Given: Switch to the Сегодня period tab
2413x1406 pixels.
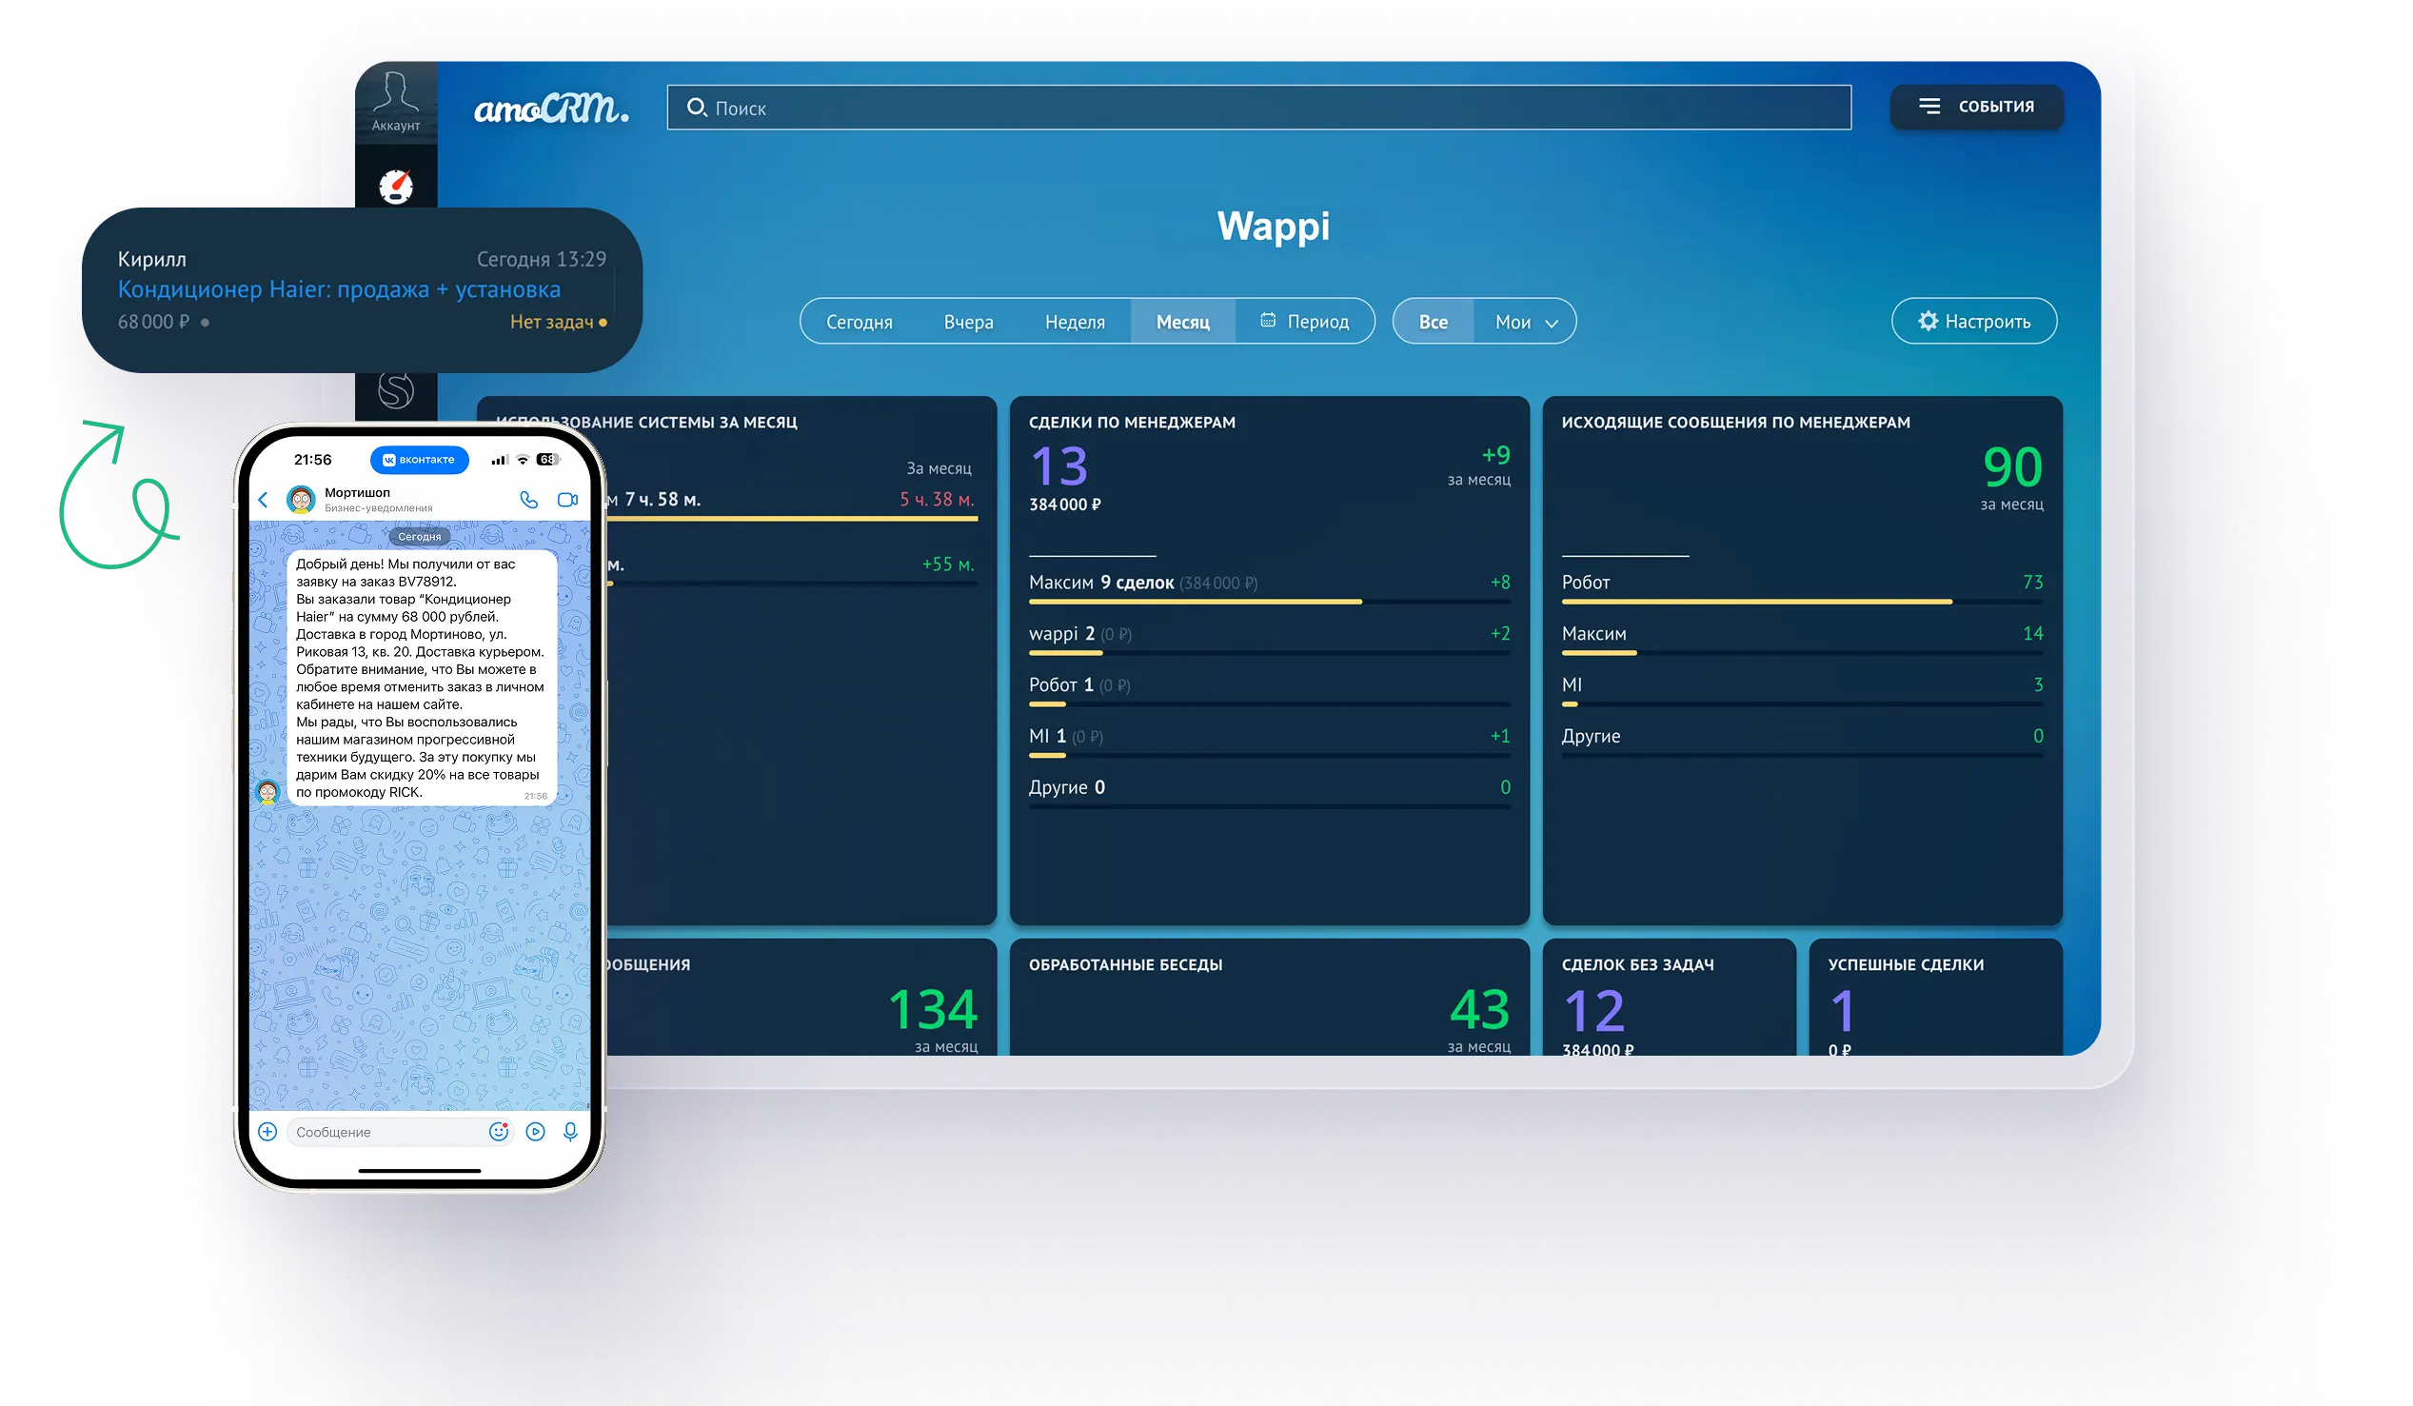Looking at the screenshot, I should point(859,322).
